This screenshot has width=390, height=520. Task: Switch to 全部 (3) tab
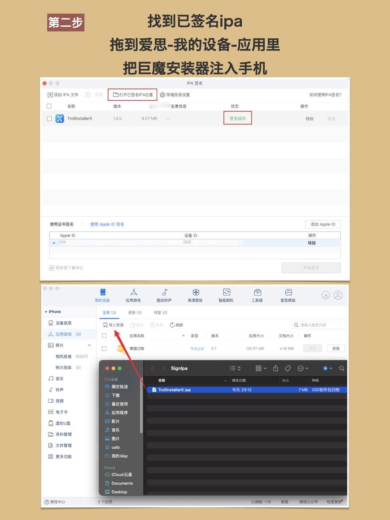pyautogui.click(x=109, y=313)
